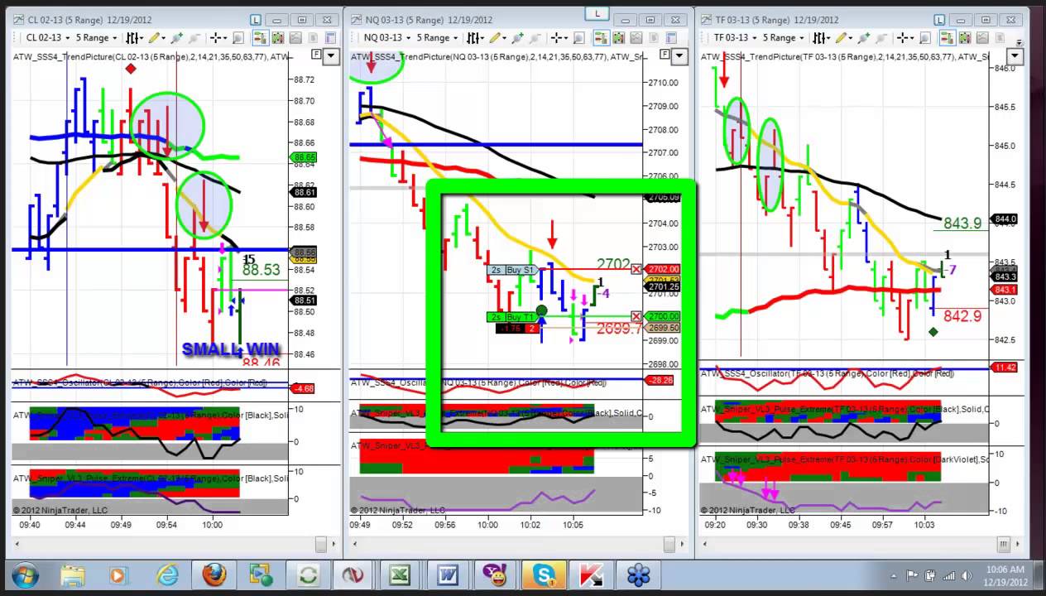This screenshot has width=1046, height=596.
Task: Open the NQ 03-13 instrument dropdown
Action: pyautogui.click(x=387, y=37)
